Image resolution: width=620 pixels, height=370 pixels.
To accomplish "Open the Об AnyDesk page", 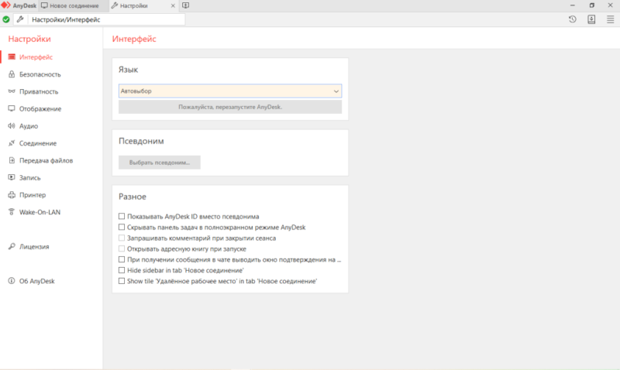I will click(x=36, y=281).
